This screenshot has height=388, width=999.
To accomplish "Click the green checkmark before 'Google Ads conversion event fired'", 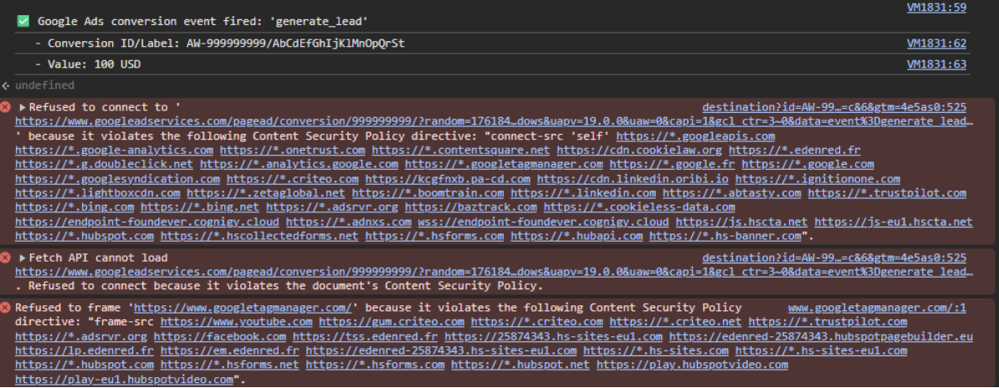I will tap(23, 21).
